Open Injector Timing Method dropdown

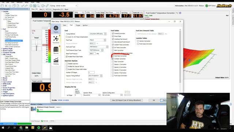101,76
